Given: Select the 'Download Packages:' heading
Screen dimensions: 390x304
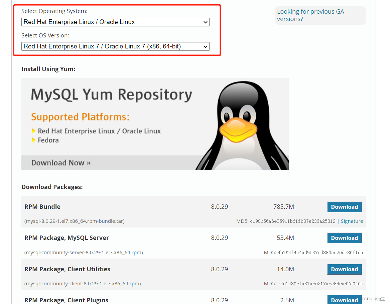Looking at the screenshot, I should click(52, 187).
